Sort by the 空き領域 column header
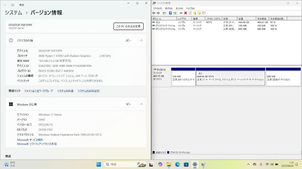Viewport: 302px width, 169px height. (x=263, y=19)
